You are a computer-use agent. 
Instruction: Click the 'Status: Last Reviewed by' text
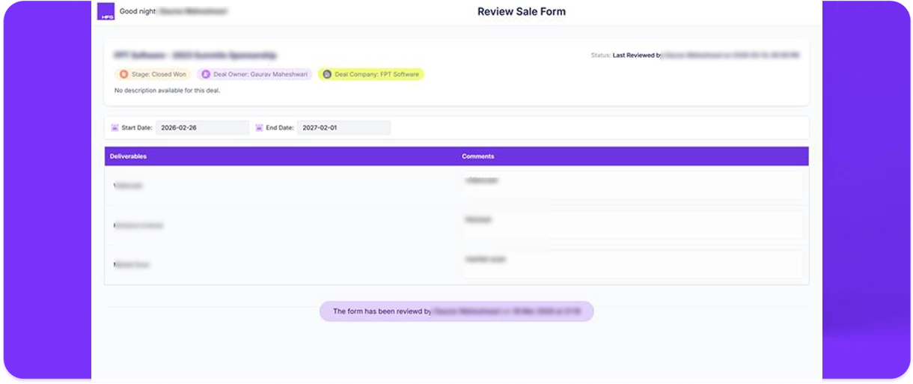(x=626, y=55)
